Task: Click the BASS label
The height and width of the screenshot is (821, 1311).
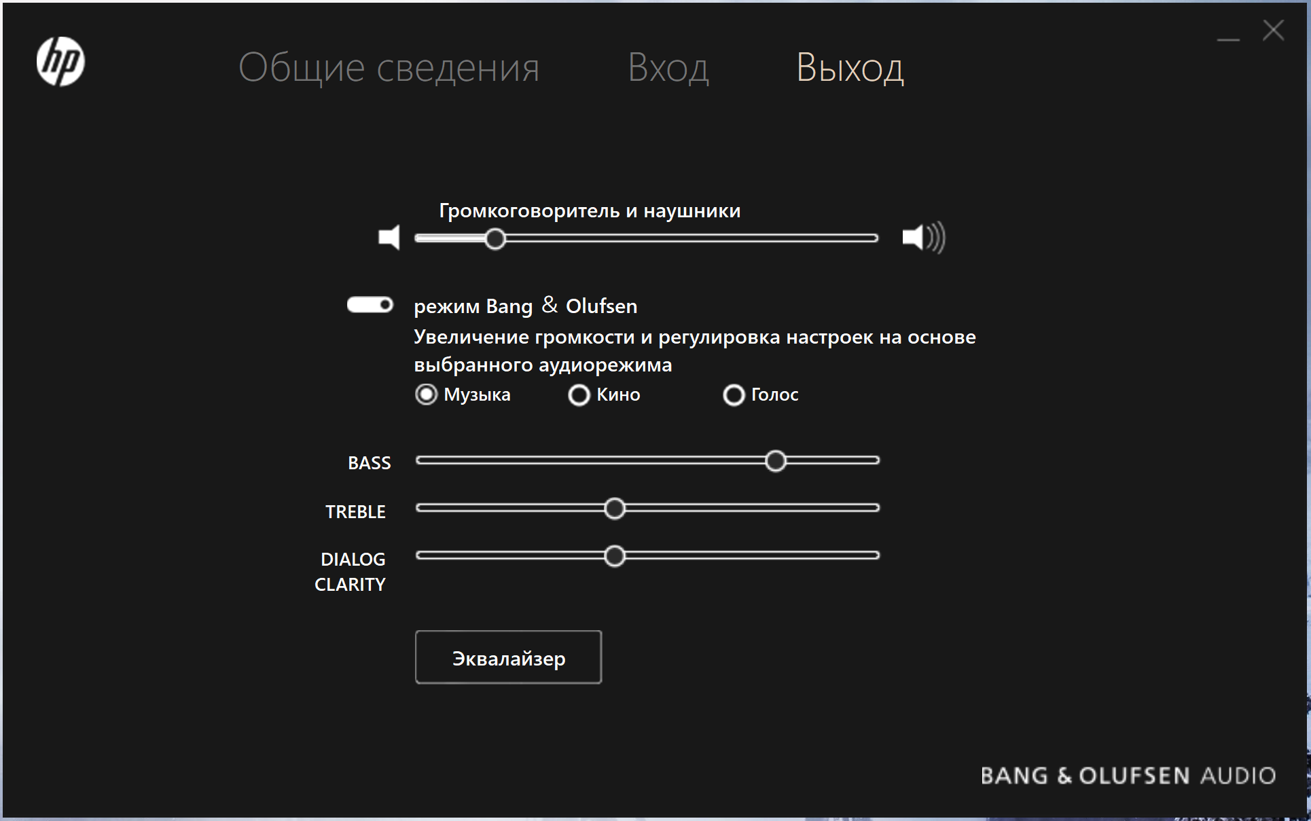Action: pyautogui.click(x=370, y=463)
